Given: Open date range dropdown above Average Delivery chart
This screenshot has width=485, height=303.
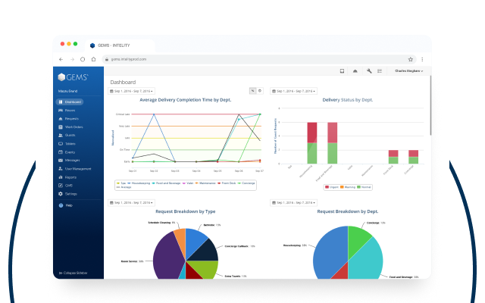Looking at the screenshot, I should (131, 91).
